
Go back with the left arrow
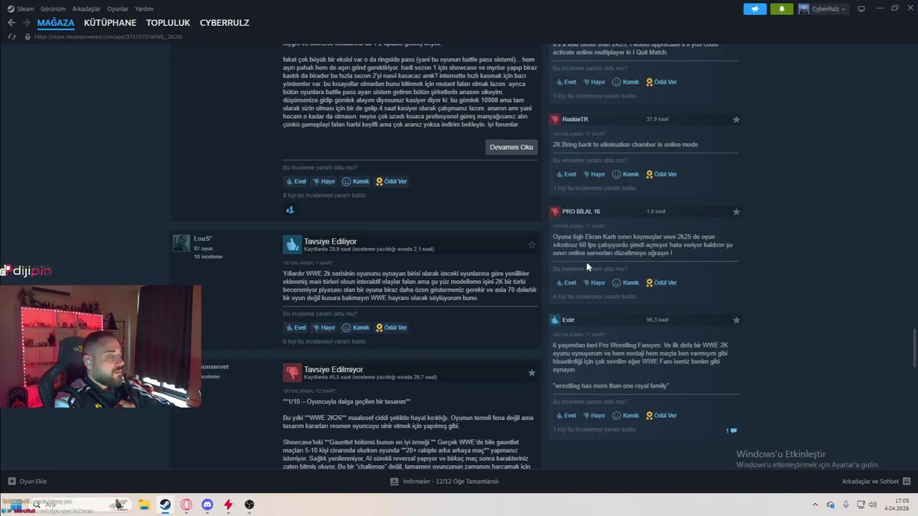point(11,23)
